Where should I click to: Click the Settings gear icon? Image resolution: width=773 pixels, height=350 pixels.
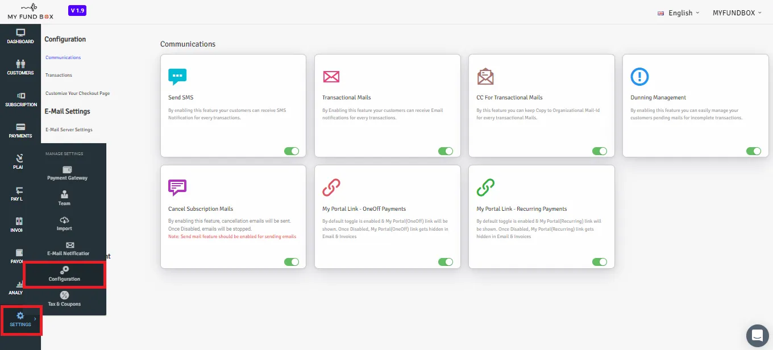pos(20,315)
